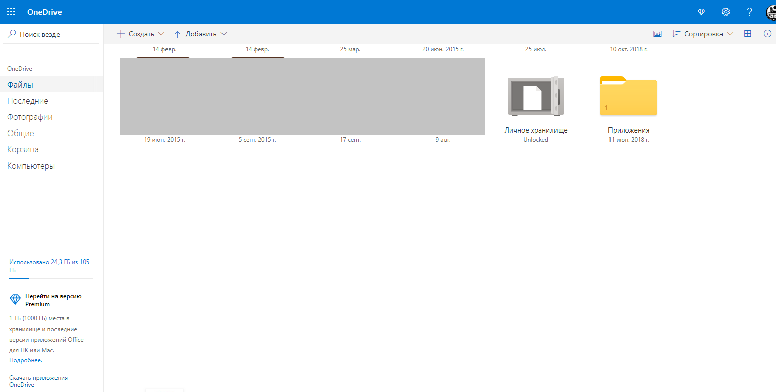
Task: Click Перейти на версию Premium
Action: 53,300
